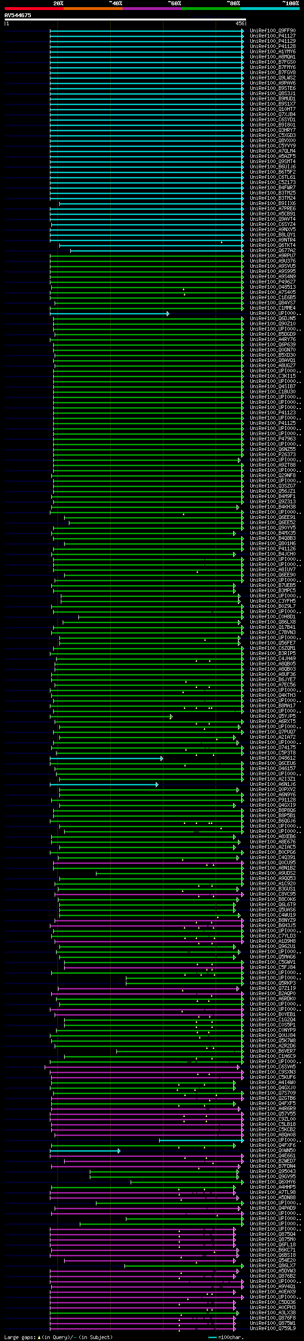304x1341 pixels.
Task: Select hit label UniRef100_B5DGD9
Action: [272, 334]
